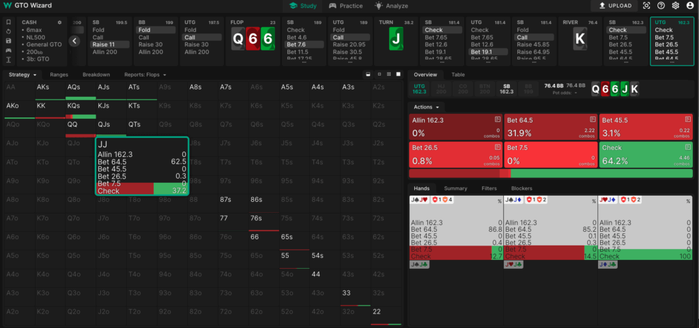Click the UPLOAD button

pos(614,5)
